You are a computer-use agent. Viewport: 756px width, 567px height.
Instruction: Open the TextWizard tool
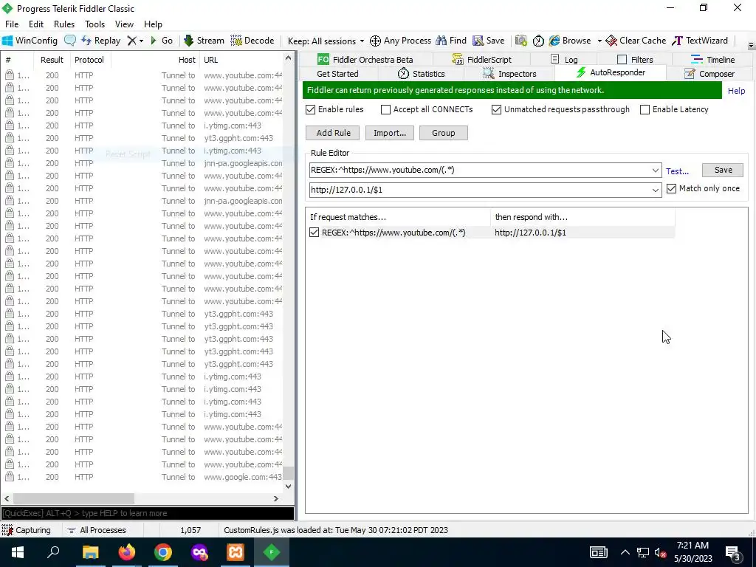click(x=700, y=41)
